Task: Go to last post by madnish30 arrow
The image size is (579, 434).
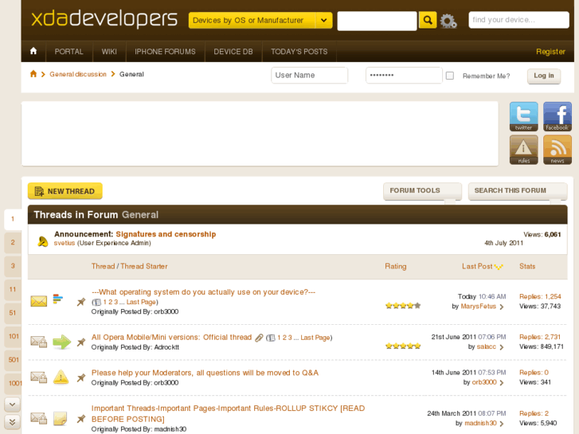Action: tap(502, 424)
